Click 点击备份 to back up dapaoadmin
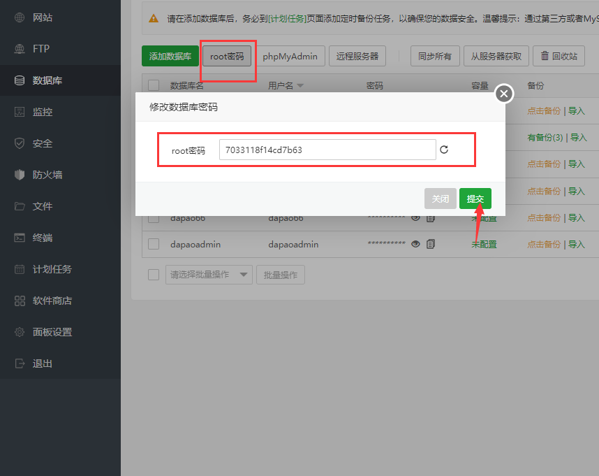The width and height of the screenshot is (599, 476). pos(544,244)
